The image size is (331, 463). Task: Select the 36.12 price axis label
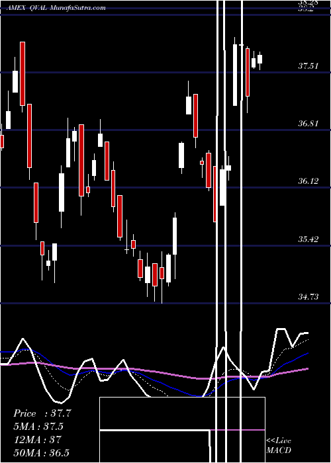pos(308,181)
